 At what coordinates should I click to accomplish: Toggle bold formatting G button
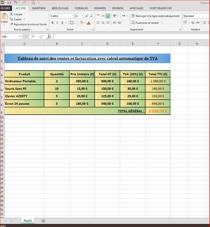(53, 23)
